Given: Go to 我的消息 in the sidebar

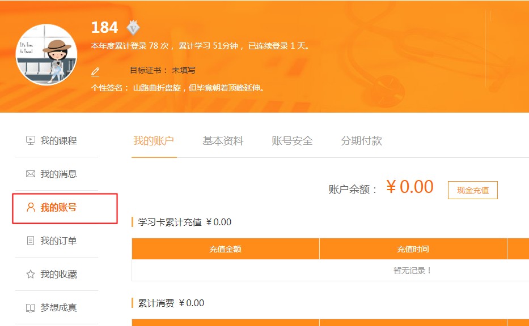Looking at the screenshot, I should (x=58, y=174).
